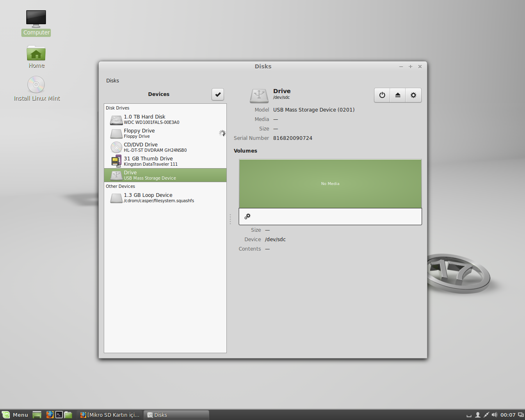Image resolution: width=525 pixels, height=420 pixels.
Task: Click the /dev/sdc value beside Device
Action: [275, 240]
